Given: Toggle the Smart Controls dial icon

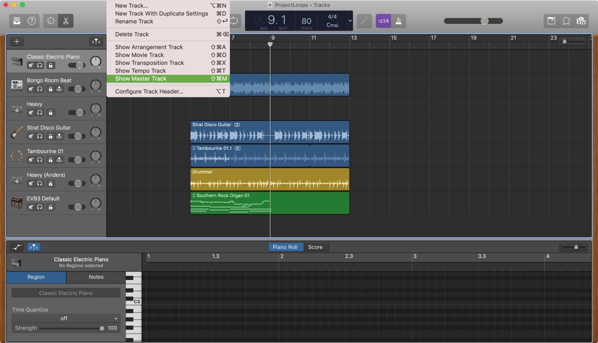Looking at the screenshot, I should (x=51, y=21).
